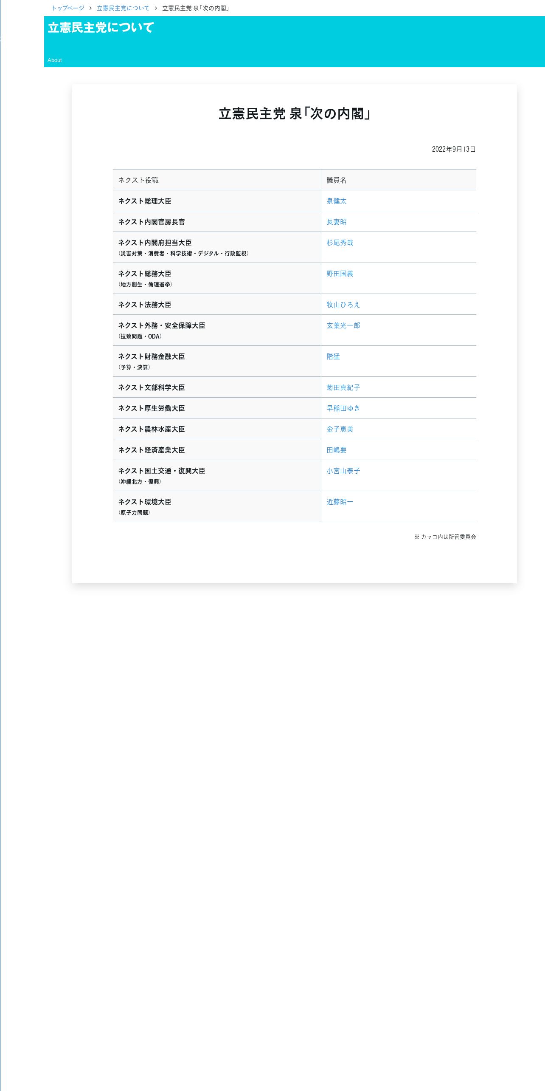Image resolution: width=545 pixels, height=1091 pixels.
Task: Select the ネクスト環境大臣 cell
Action: (217, 506)
